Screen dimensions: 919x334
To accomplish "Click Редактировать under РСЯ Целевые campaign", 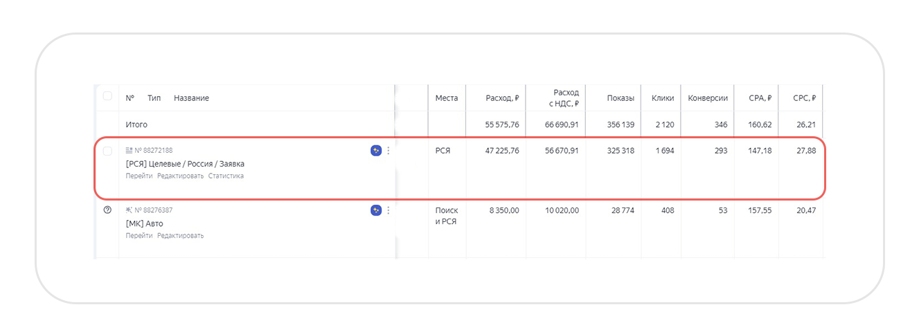I will (x=180, y=176).
